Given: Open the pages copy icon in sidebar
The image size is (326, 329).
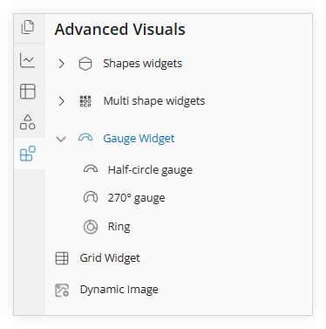Looking at the screenshot, I should tap(28, 27).
